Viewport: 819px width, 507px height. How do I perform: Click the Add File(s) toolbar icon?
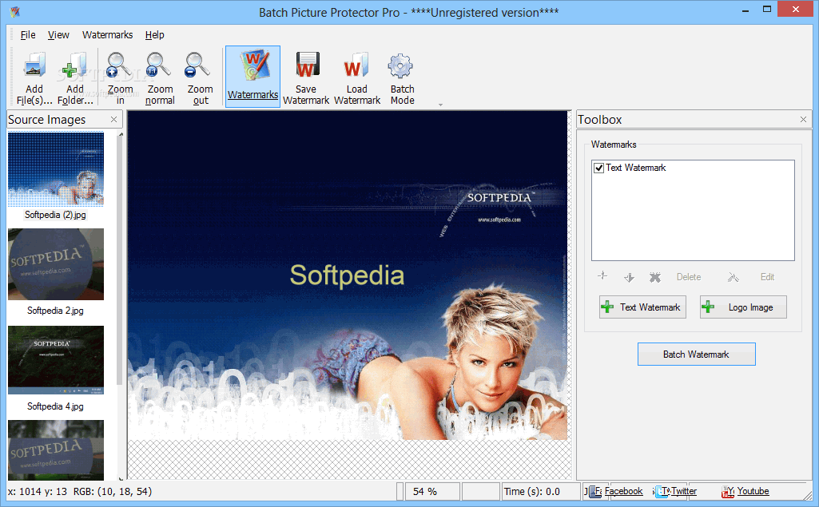[x=34, y=77]
